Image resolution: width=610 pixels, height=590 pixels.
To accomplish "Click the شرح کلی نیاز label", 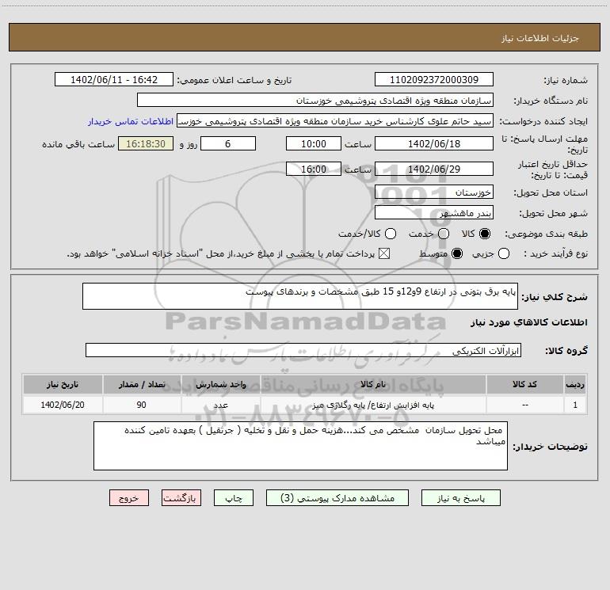I will pyautogui.click(x=555, y=297).
